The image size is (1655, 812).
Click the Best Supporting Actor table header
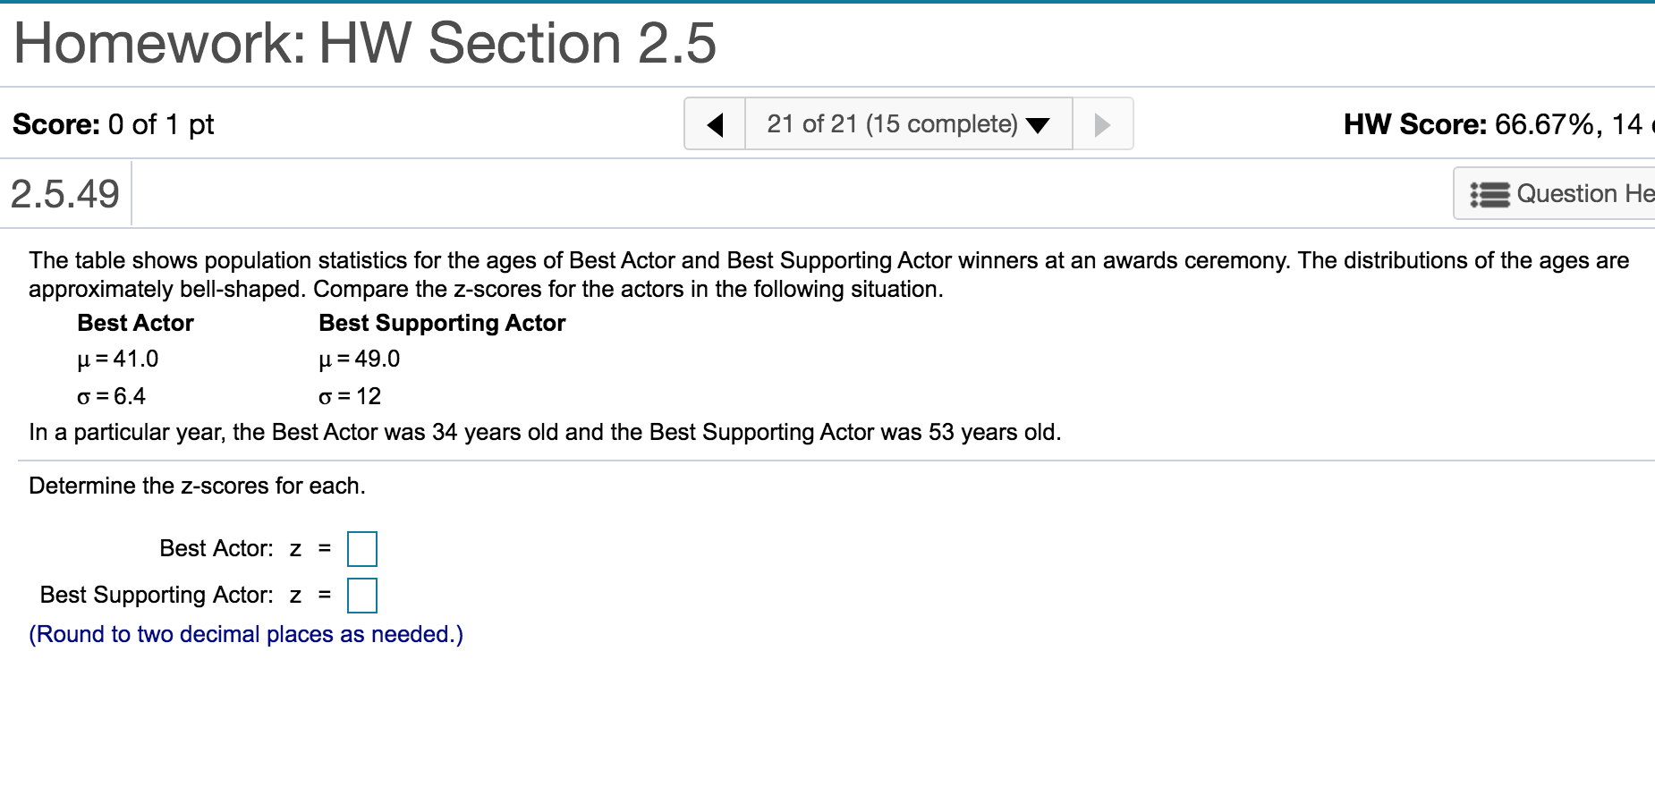442,323
